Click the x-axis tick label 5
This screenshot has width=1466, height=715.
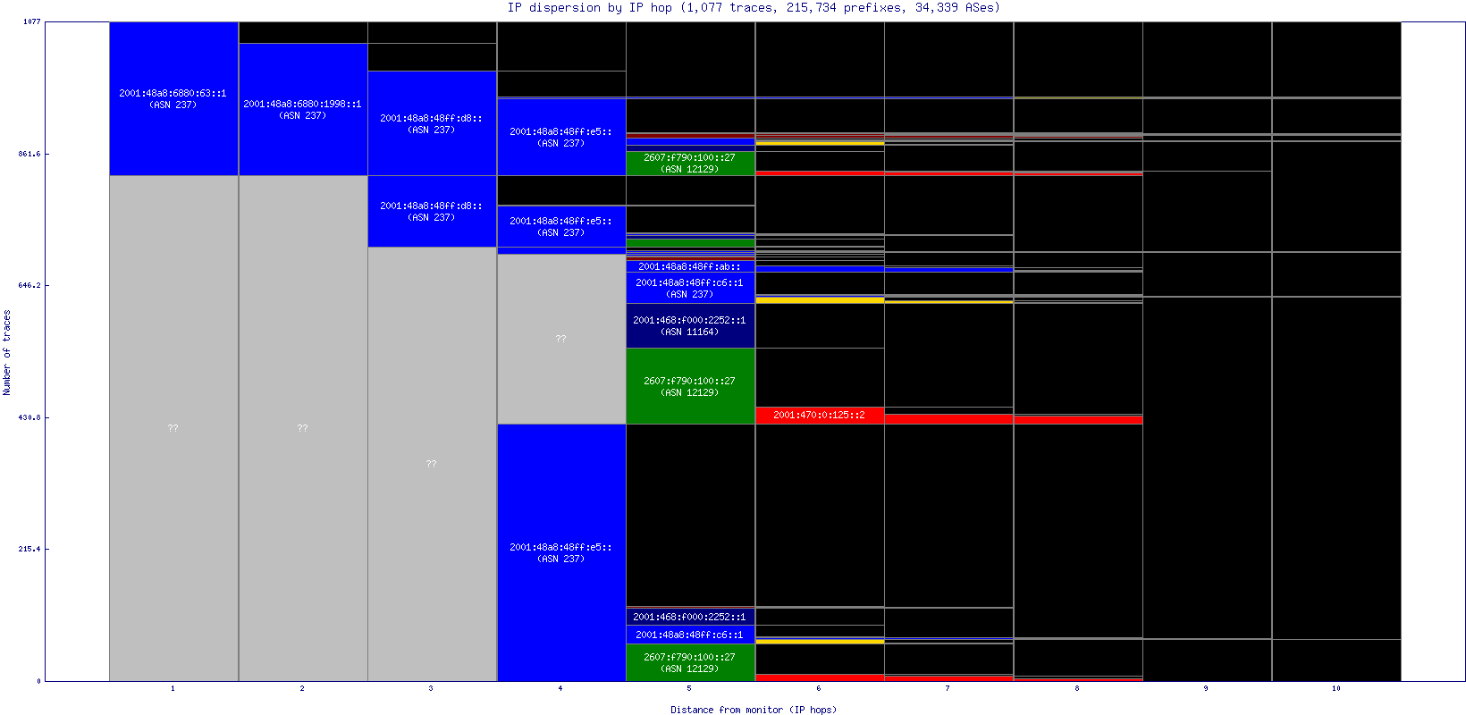coord(689,688)
